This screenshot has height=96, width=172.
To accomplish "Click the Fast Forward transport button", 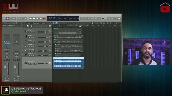I will click(34, 18).
